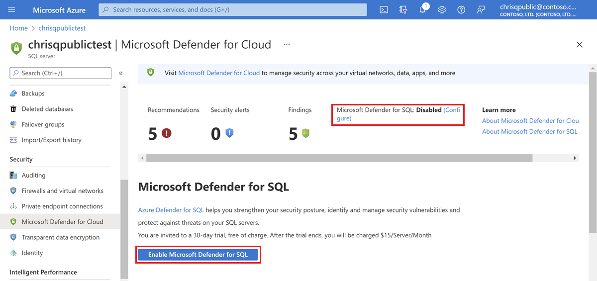
Task: Click the Feedback icon in header
Action: pyautogui.click(x=481, y=10)
